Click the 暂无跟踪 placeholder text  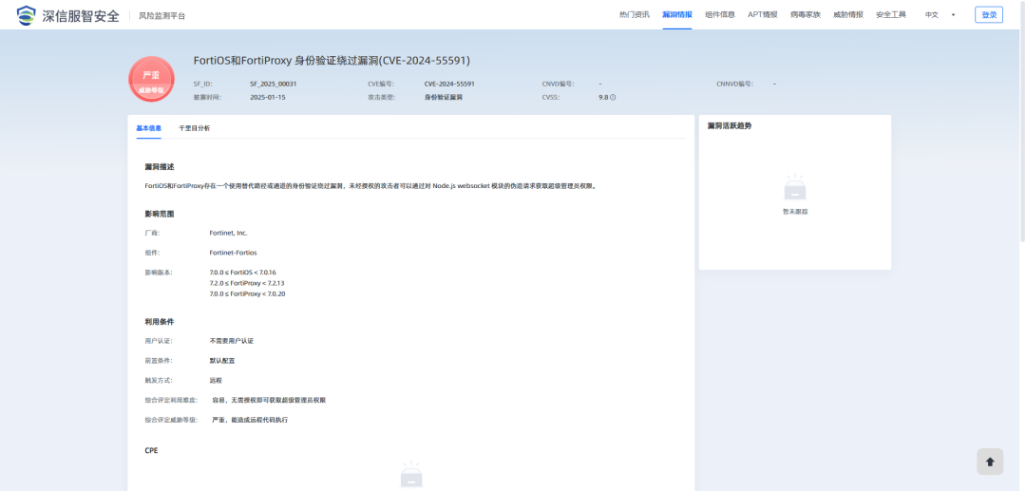coord(795,212)
